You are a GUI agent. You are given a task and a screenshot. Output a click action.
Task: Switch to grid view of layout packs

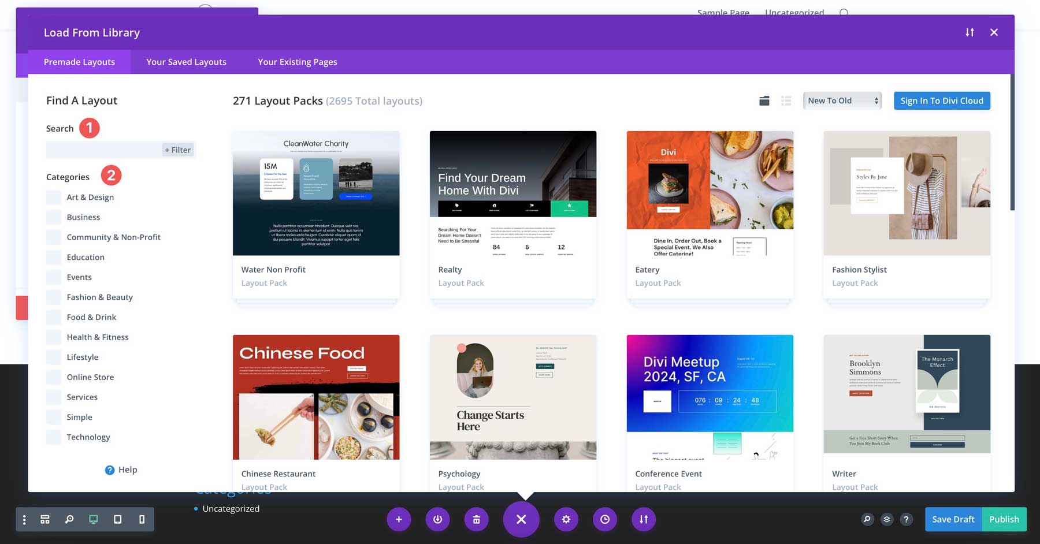(764, 101)
